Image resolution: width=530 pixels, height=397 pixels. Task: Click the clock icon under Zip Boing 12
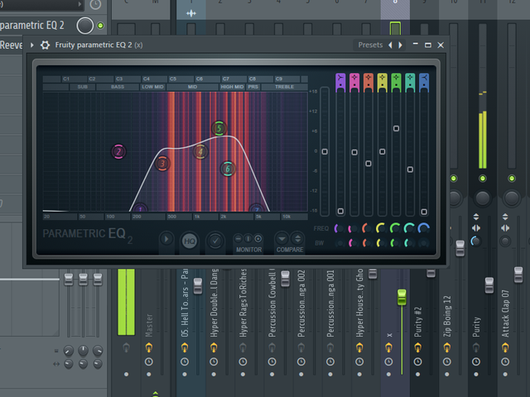[x=447, y=362]
